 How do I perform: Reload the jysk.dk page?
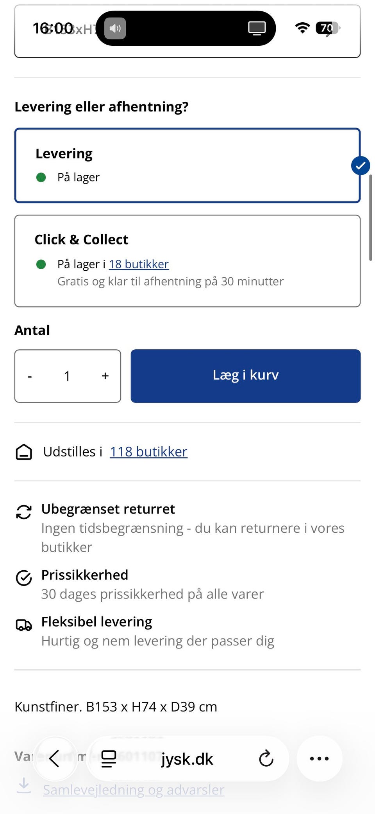coord(266,759)
